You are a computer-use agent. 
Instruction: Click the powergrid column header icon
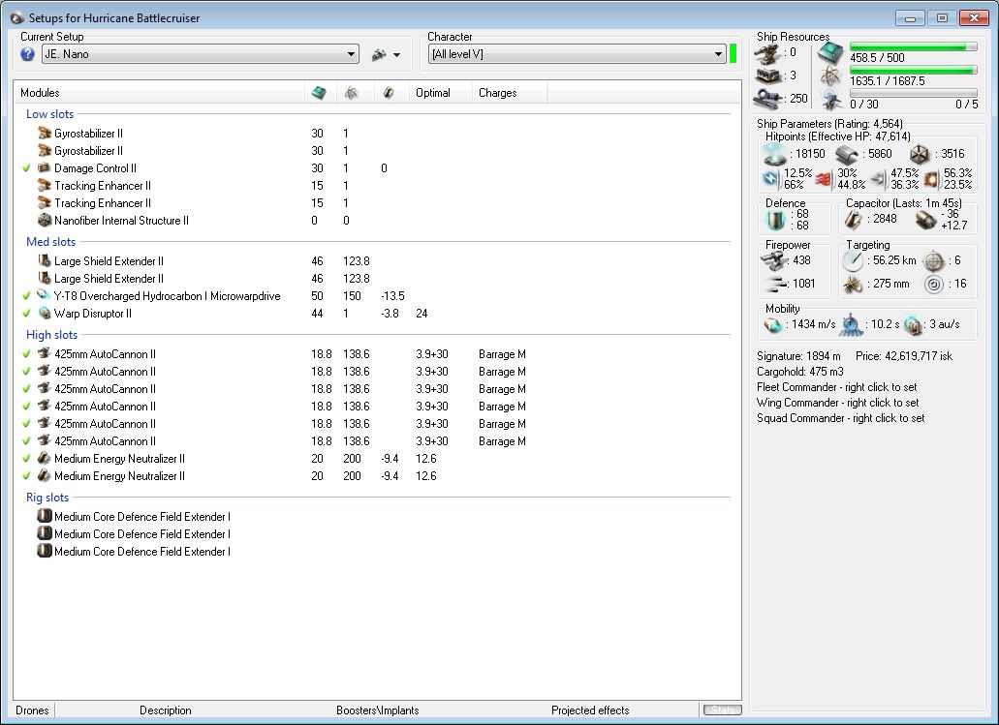click(350, 93)
